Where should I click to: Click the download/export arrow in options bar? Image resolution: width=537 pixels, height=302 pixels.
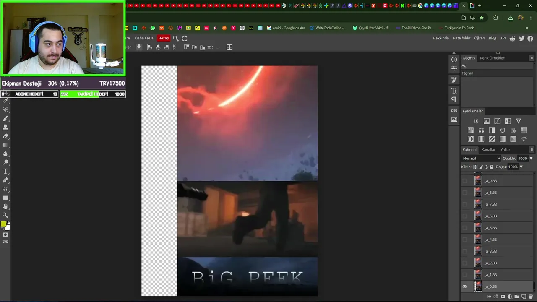click(x=139, y=47)
